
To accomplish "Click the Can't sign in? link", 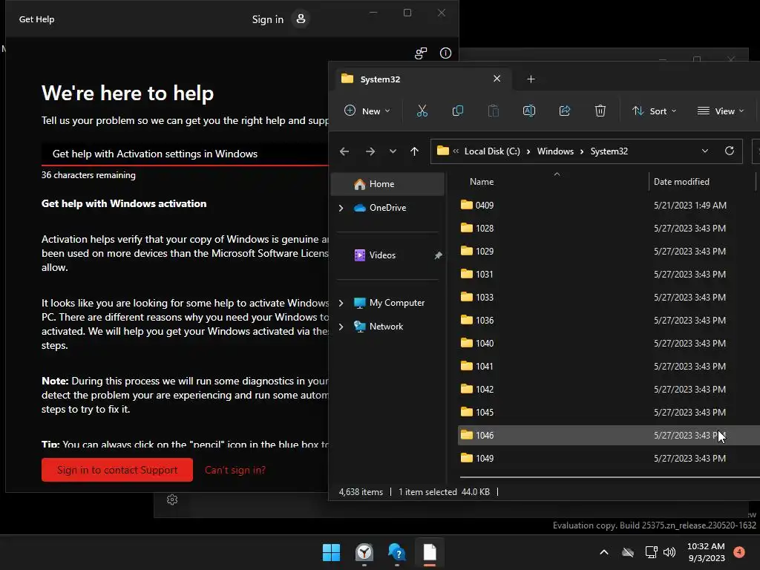I will [x=235, y=470].
